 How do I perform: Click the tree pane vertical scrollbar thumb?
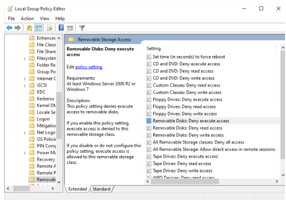point(58,115)
